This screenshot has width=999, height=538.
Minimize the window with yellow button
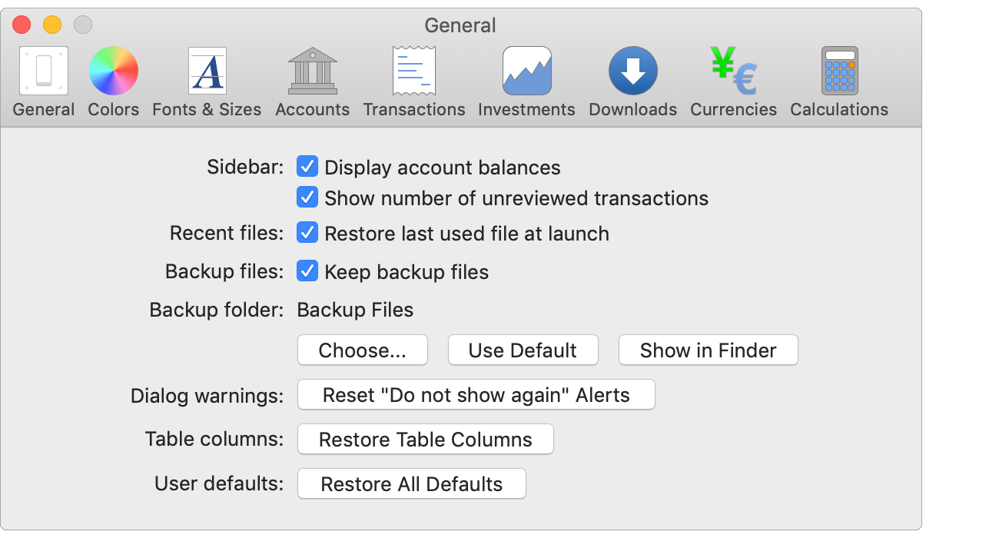pos(52,25)
